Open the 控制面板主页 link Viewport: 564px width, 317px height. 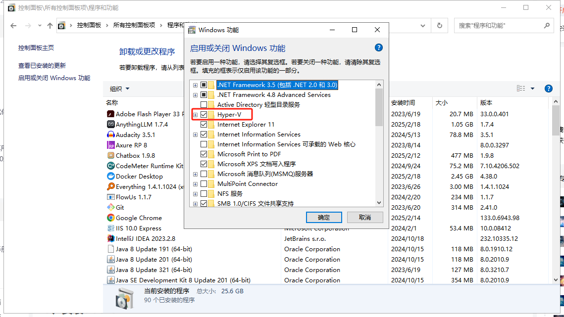pyautogui.click(x=36, y=48)
